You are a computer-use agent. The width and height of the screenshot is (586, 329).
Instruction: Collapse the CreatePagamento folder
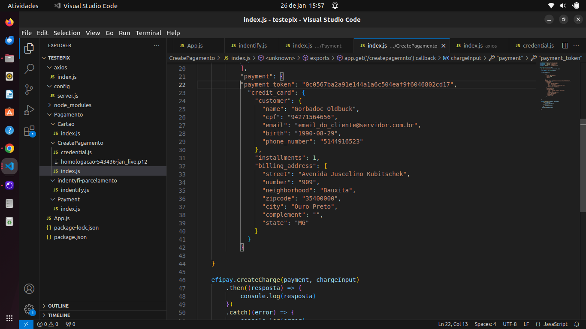click(x=103, y=143)
